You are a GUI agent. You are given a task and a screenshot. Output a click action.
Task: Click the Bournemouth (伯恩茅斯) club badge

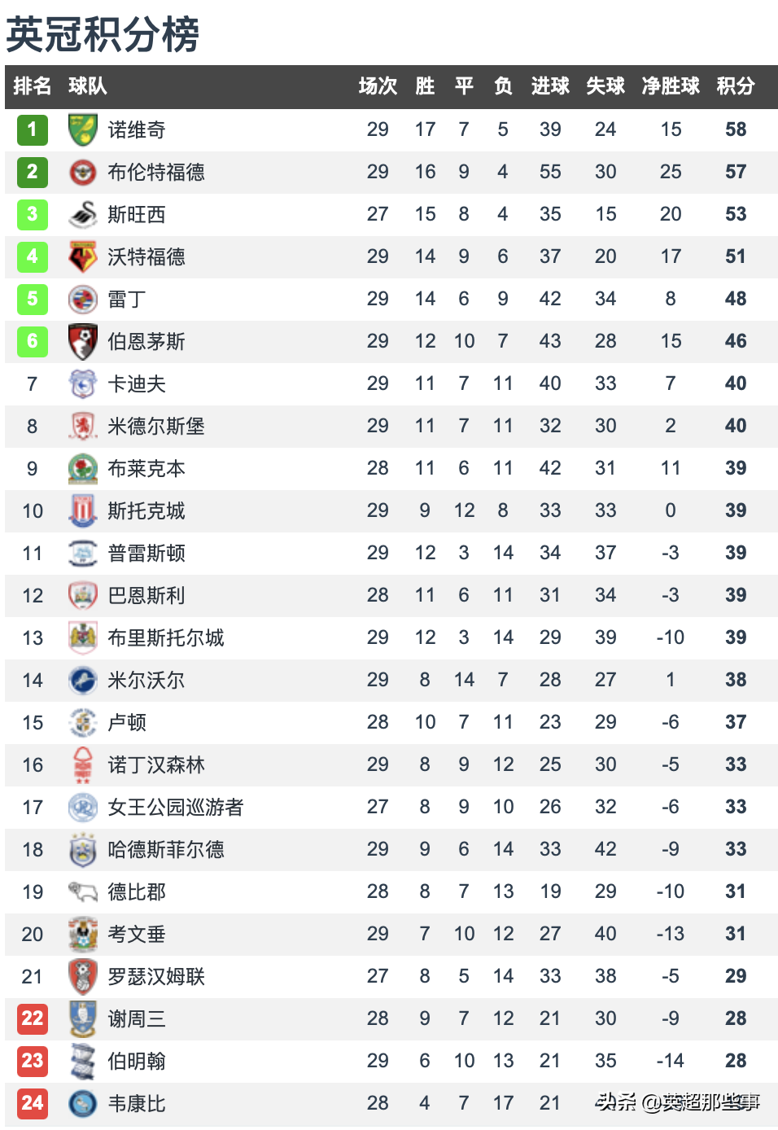coord(82,341)
